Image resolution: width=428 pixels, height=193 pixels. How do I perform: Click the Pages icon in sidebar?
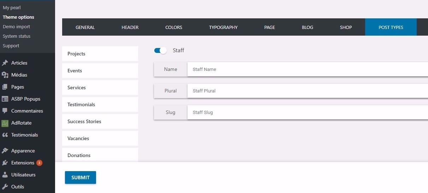[5, 87]
